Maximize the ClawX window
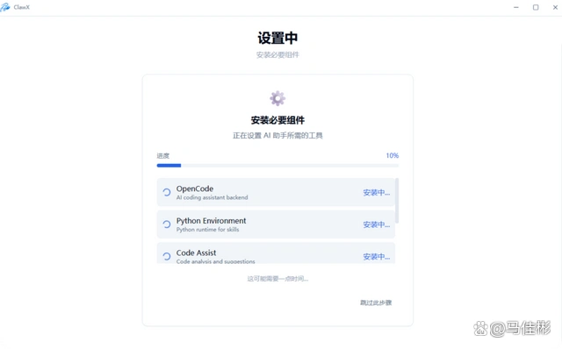This screenshot has height=349, width=562. (536, 7)
